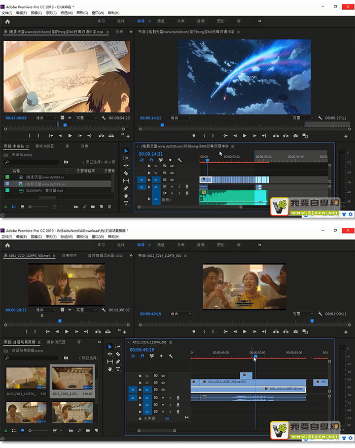The height and width of the screenshot is (448, 355).
Task: Click Home icon in the 未命名 Premiere window
Action: [x=8, y=21]
